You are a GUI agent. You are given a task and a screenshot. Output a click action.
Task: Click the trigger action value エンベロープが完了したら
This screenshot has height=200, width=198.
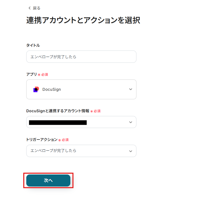coord(53,151)
